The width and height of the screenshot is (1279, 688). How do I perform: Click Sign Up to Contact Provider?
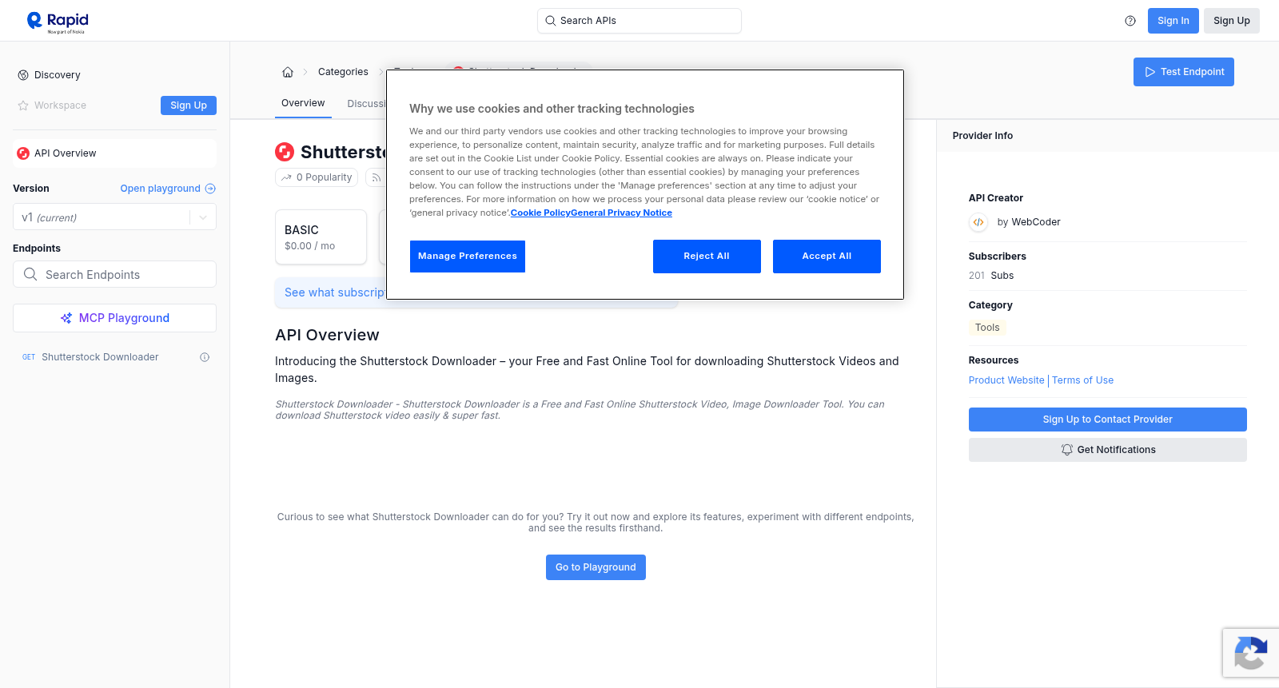tap(1108, 420)
